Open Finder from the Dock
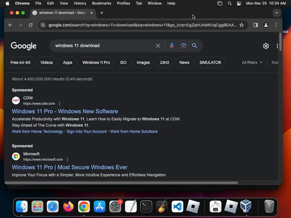Screen dimensions: 291x218 (22, 207)
